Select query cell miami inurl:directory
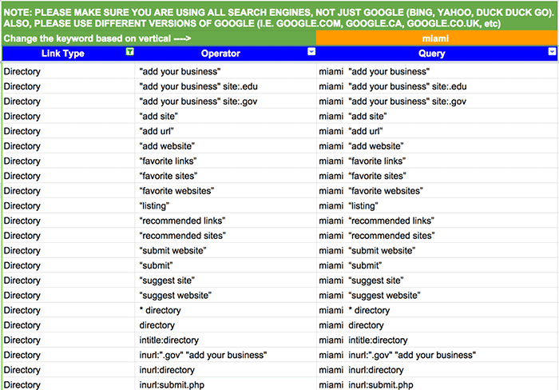The image size is (559, 390). [x=437, y=370]
